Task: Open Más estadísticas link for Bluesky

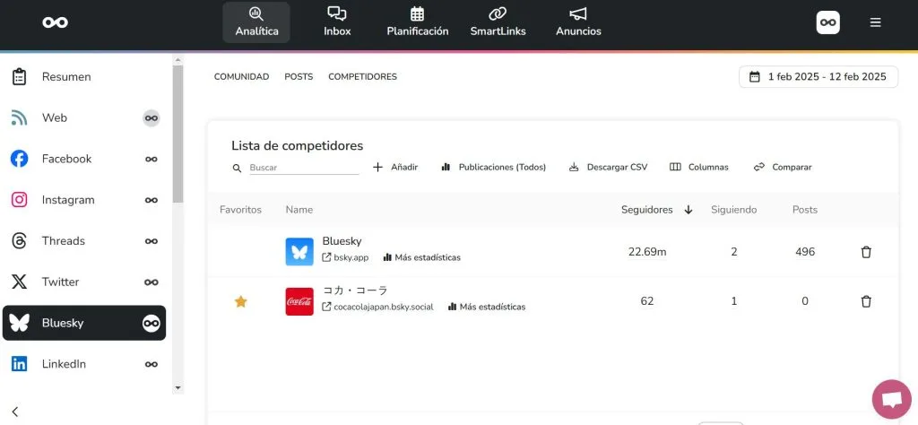Action: point(421,257)
